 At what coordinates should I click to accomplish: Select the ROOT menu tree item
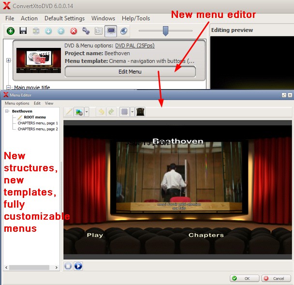click(35, 117)
